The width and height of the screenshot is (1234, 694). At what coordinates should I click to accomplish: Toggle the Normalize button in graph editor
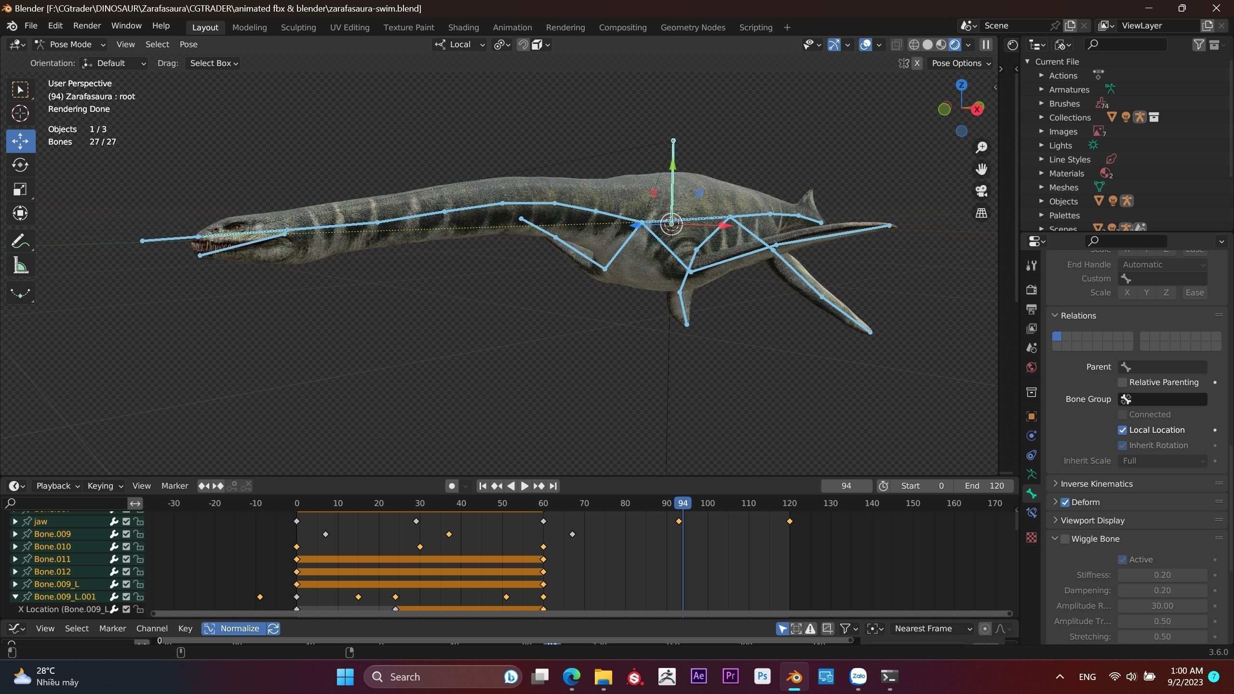233,628
